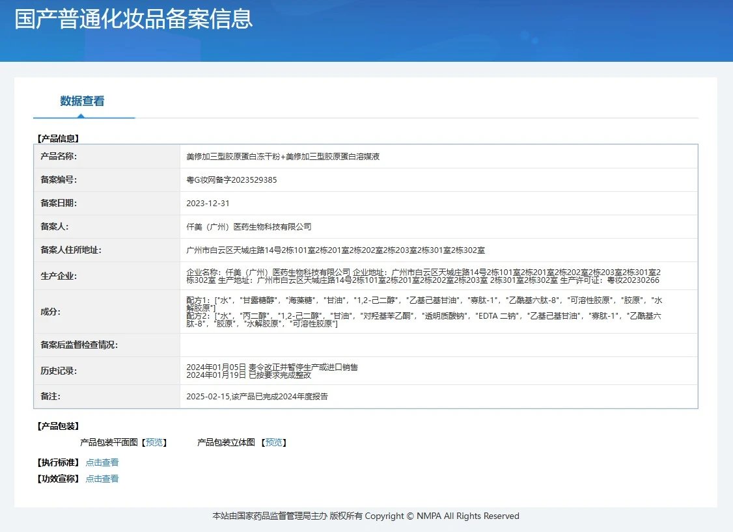Select the 2024年01月05日 history record line
Image resolution: width=733 pixels, height=532 pixels.
(272, 367)
